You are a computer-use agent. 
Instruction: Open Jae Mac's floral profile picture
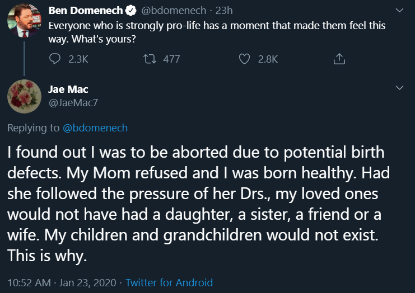pyautogui.click(x=24, y=95)
